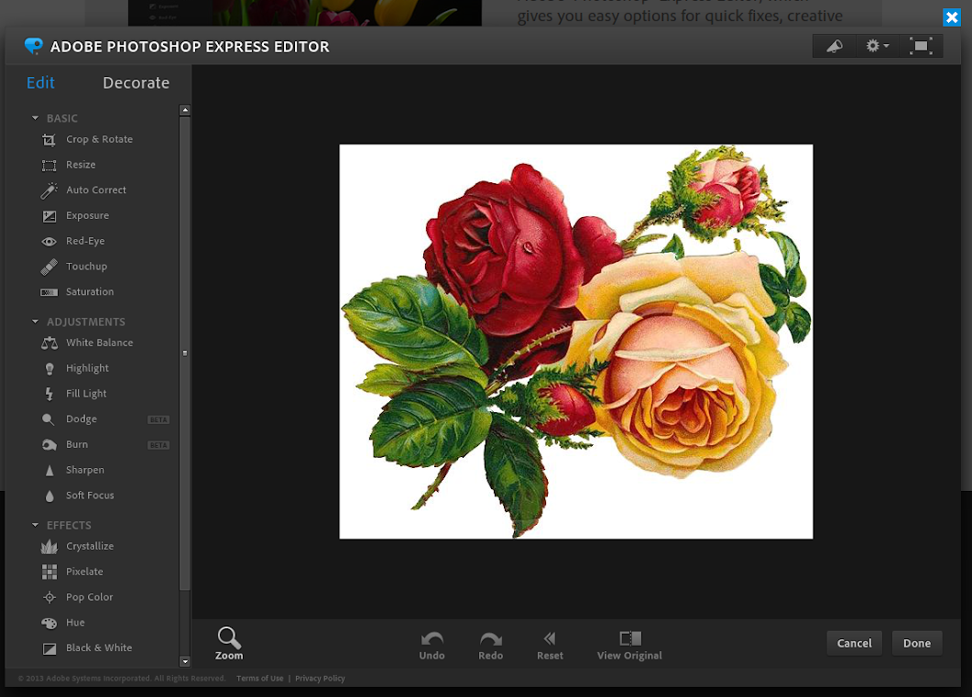Toggle View Original comparison
Screen dimensions: 972x697
coord(629,646)
